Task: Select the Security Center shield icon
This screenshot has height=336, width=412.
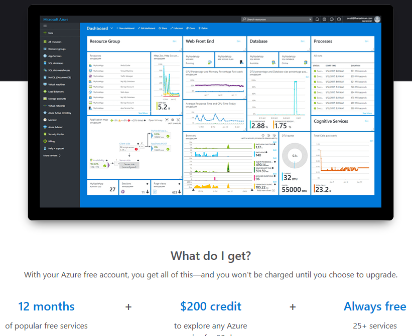Action: tap(45, 134)
